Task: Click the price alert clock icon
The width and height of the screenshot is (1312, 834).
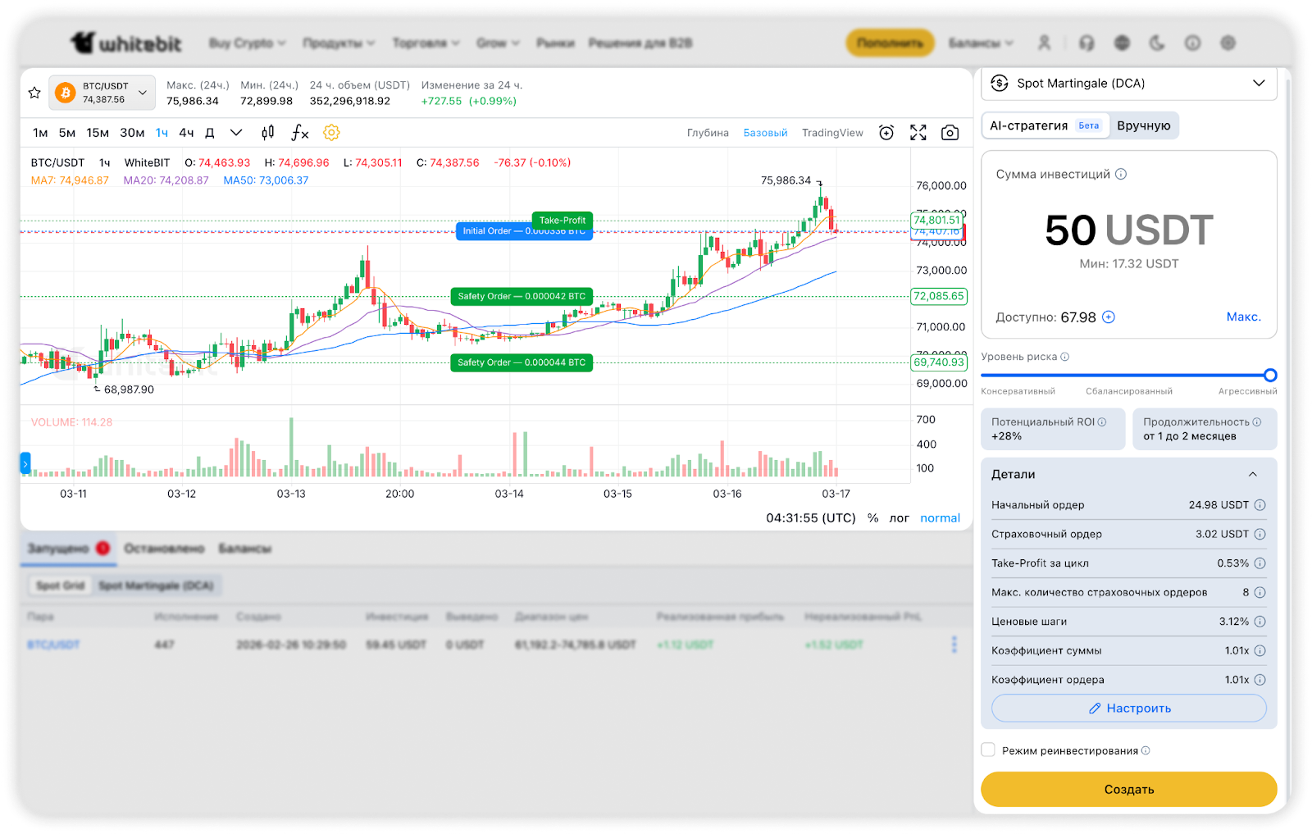Action: 886,133
